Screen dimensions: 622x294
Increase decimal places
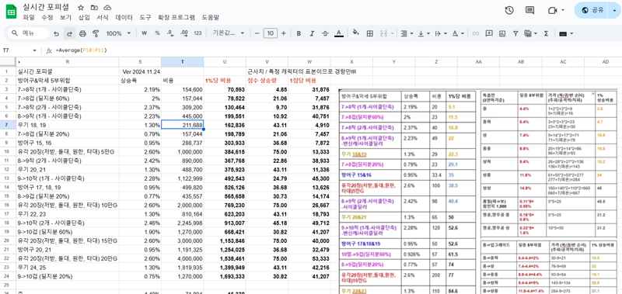(183, 33)
